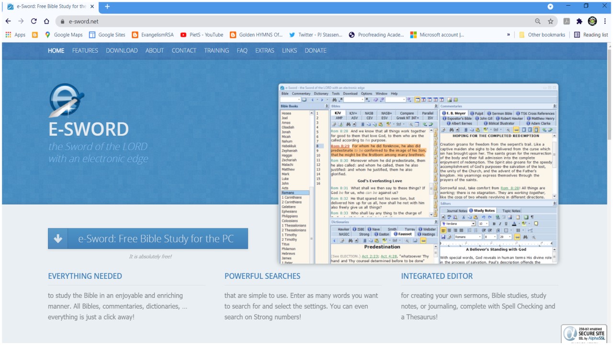The height and width of the screenshot is (345, 613).
Task: Open the Reading list panel
Action: (x=591, y=34)
